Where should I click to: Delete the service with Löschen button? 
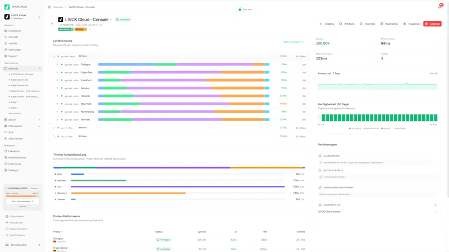(x=432, y=24)
